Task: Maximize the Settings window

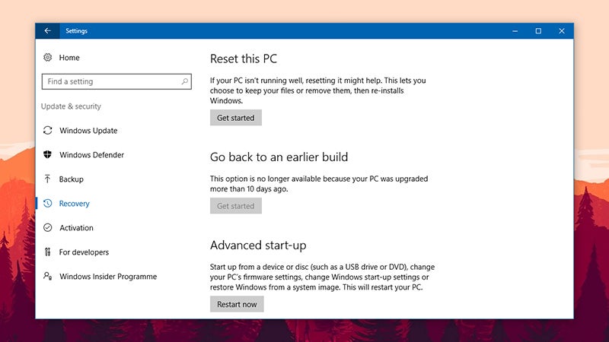Action: (x=538, y=30)
